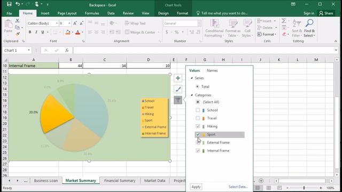Click the chart legend box
The width and height of the screenshot is (342, 192).
click(x=154, y=117)
